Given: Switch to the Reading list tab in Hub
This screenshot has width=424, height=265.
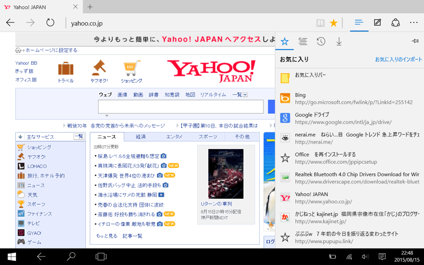Looking at the screenshot, I should coord(303,41).
